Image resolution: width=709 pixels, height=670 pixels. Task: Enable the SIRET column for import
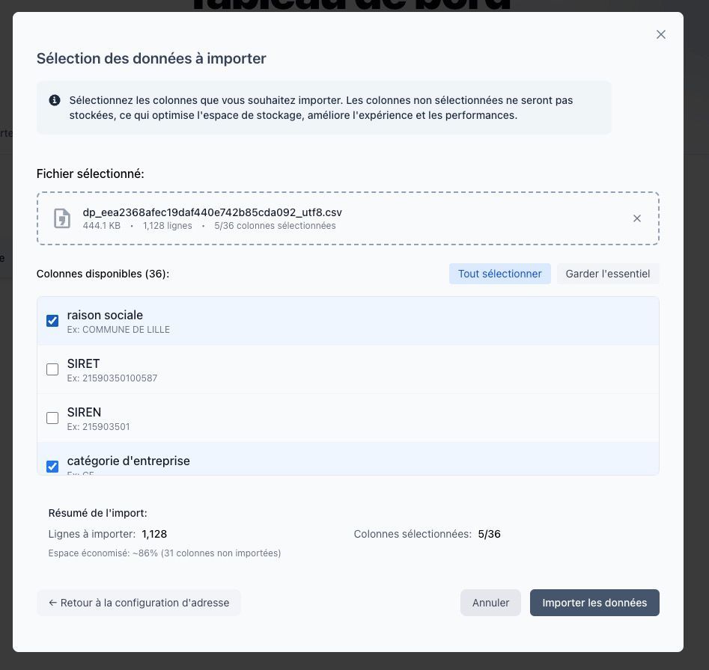52,369
